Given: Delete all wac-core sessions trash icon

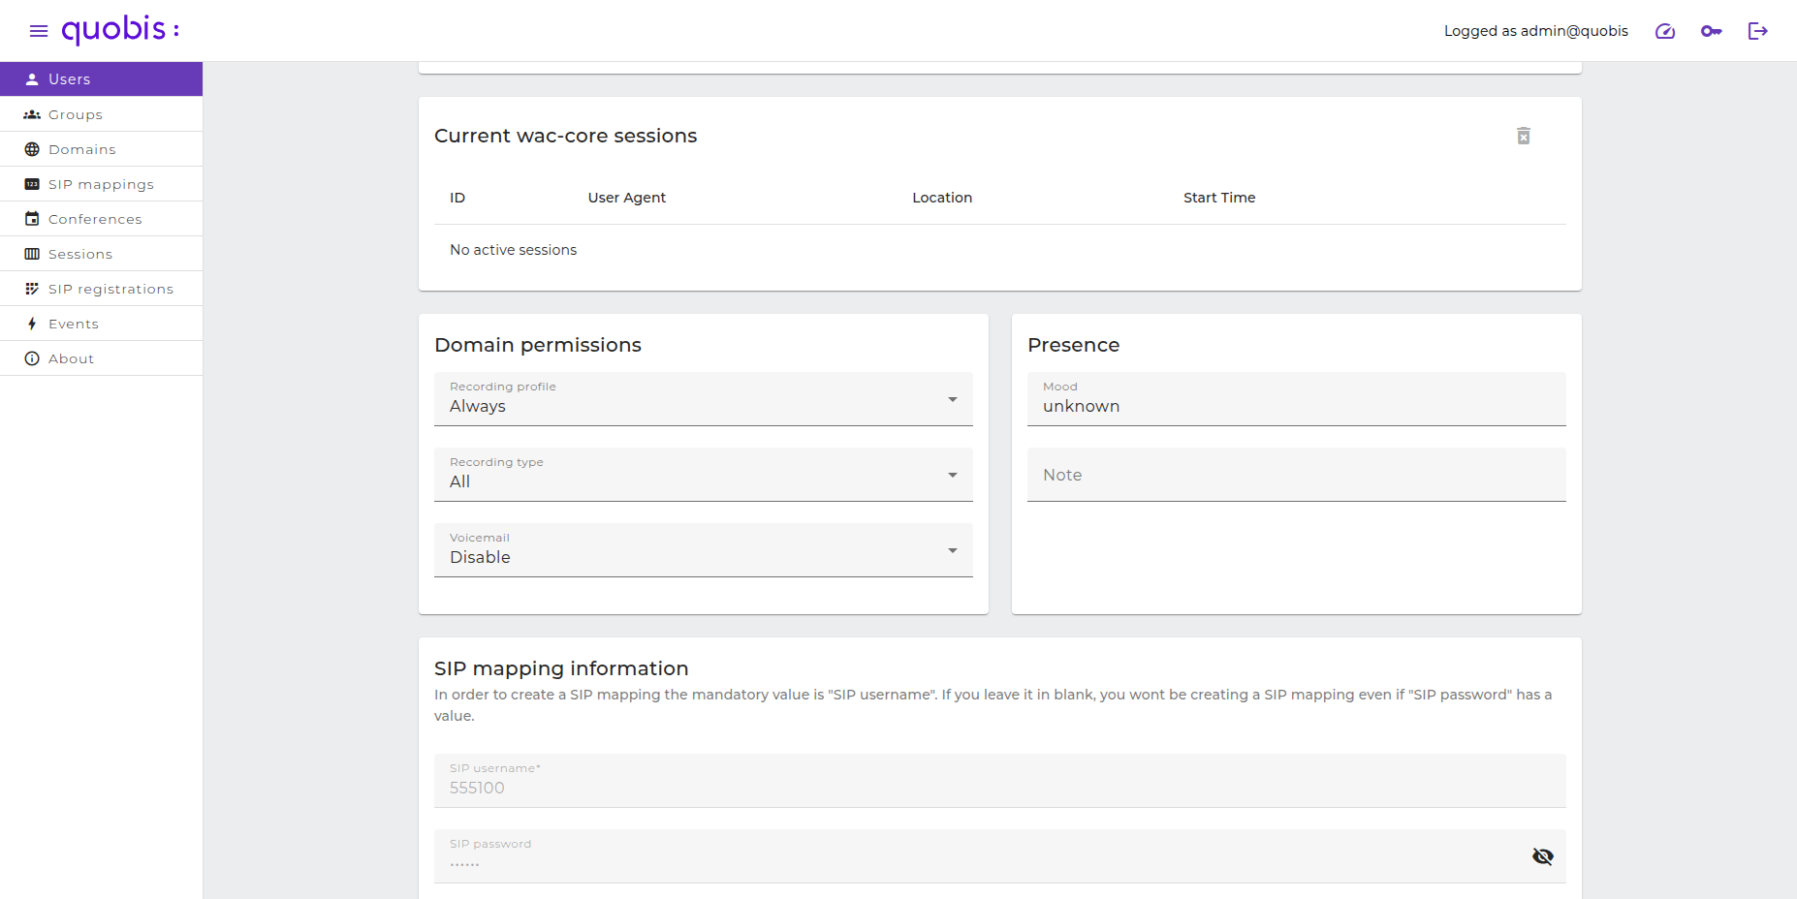Looking at the screenshot, I should 1524,136.
